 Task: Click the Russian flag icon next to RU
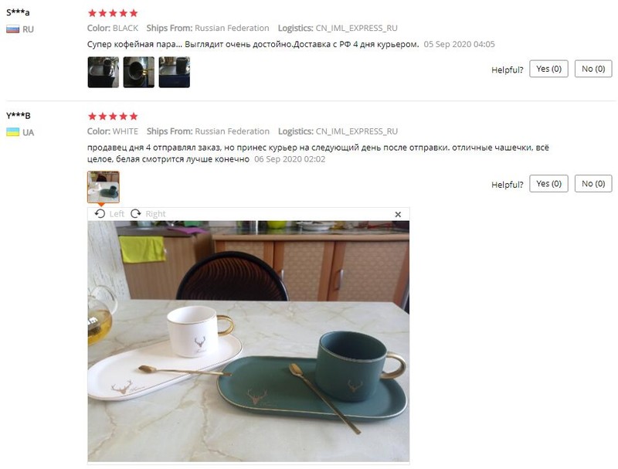[12, 29]
